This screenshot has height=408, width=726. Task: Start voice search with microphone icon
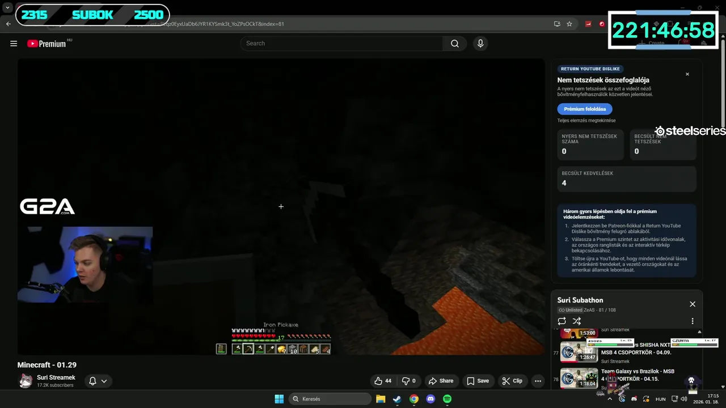pos(480,44)
